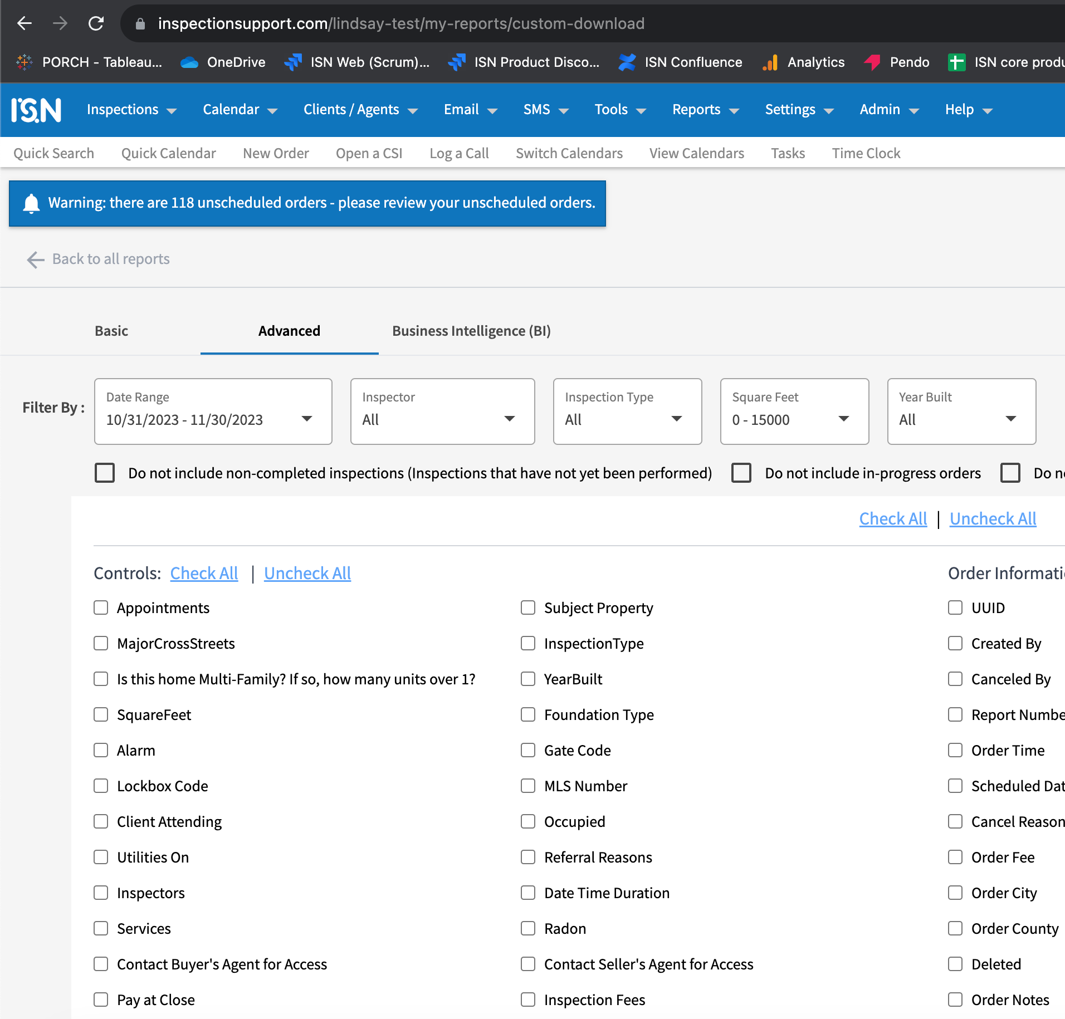Check the SquareFeet checkbox
Image resolution: width=1065 pixels, height=1019 pixels.
click(x=101, y=714)
